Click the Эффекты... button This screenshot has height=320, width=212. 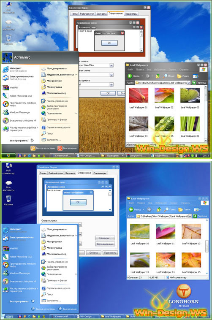(x=105, y=238)
